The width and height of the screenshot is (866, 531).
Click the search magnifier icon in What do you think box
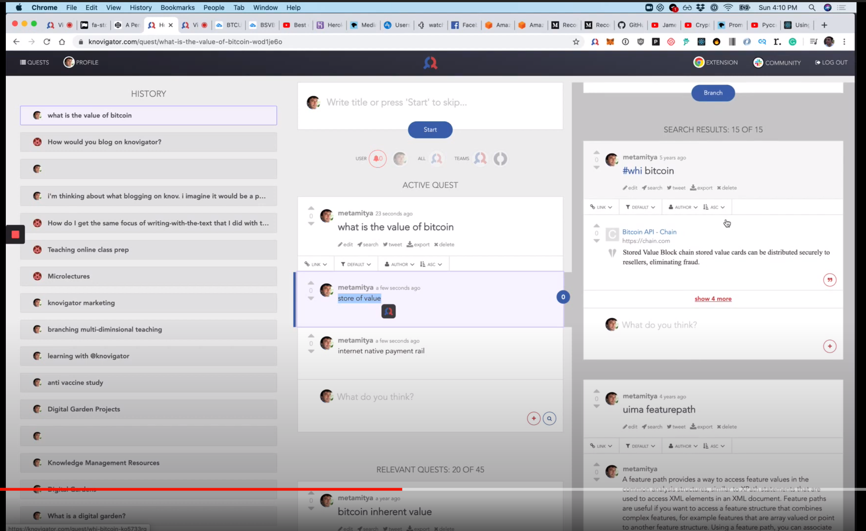click(549, 418)
